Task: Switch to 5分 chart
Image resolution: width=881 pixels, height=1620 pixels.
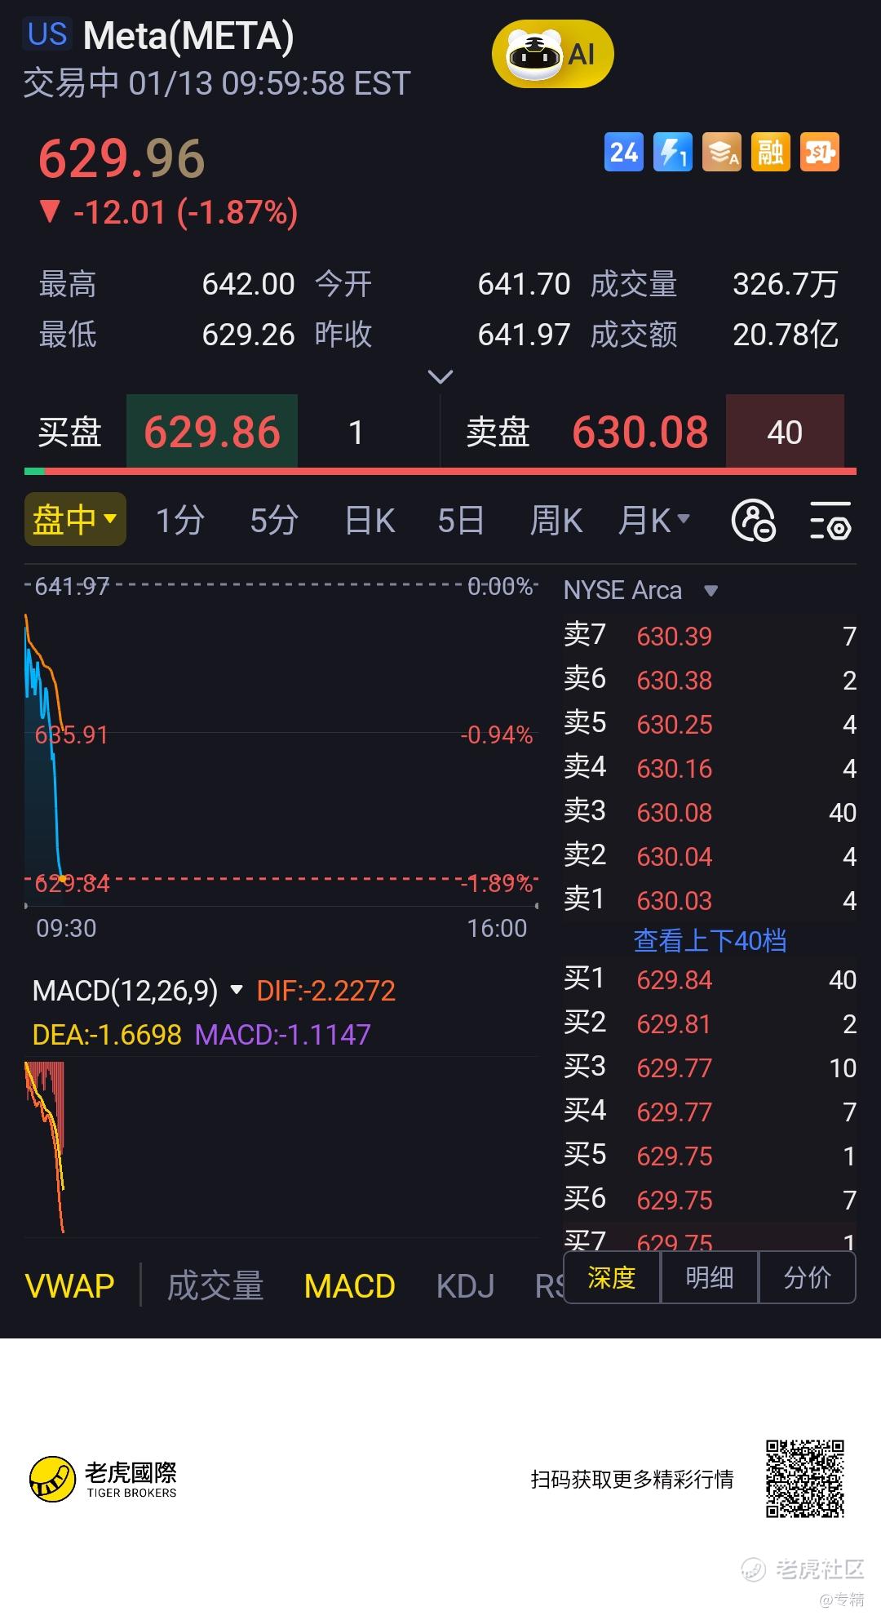Action: pos(274,520)
